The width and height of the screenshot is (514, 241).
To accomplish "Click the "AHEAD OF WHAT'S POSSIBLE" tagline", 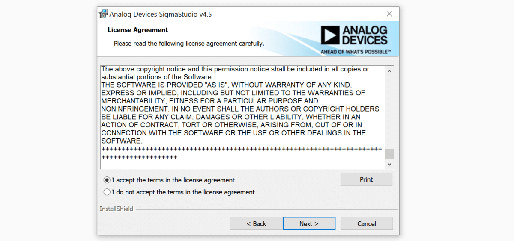I will (356, 52).
